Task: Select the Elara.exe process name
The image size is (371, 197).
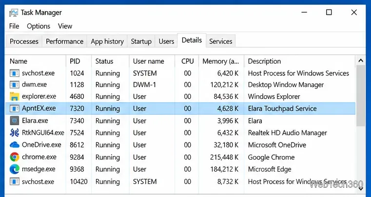Action: [35, 121]
